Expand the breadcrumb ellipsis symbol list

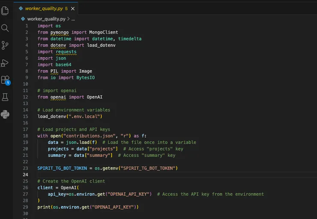click(x=73, y=19)
